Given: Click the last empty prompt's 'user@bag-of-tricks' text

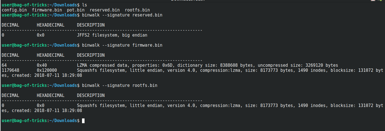Looking at the screenshot, I should point(24,121).
